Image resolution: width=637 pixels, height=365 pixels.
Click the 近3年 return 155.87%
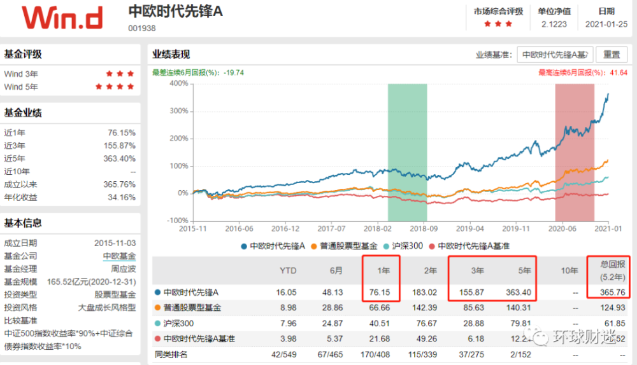click(120, 146)
